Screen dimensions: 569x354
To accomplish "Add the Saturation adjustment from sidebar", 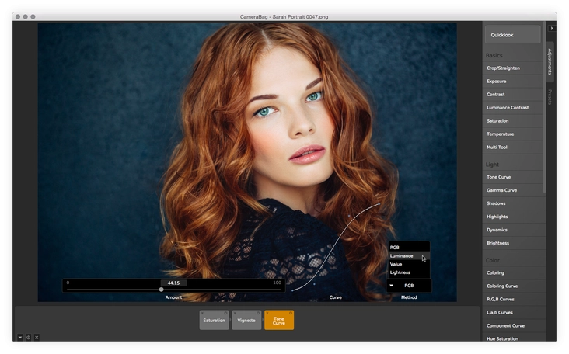I will click(513, 120).
